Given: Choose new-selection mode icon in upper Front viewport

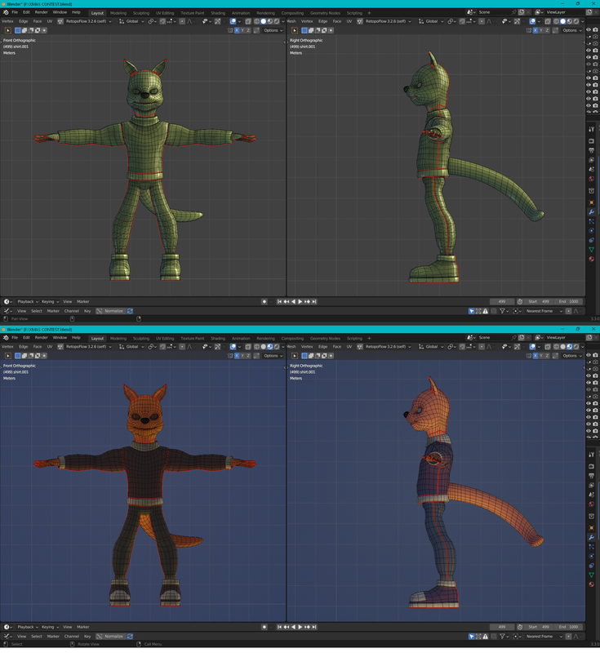Looking at the screenshot, I should pos(17,30).
